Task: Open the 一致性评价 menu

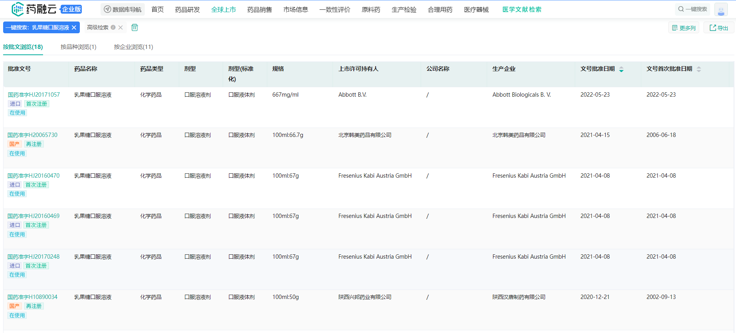Action: pos(335,9)
